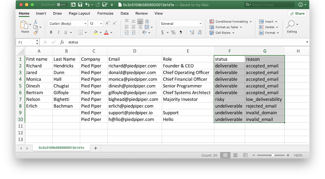Click the Currency dollar sign icon
Screen dimensions: 325x179
coord(162,32)
